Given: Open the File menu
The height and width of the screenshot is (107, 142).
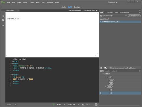Looking at the screenshot, I should [9, 3].
